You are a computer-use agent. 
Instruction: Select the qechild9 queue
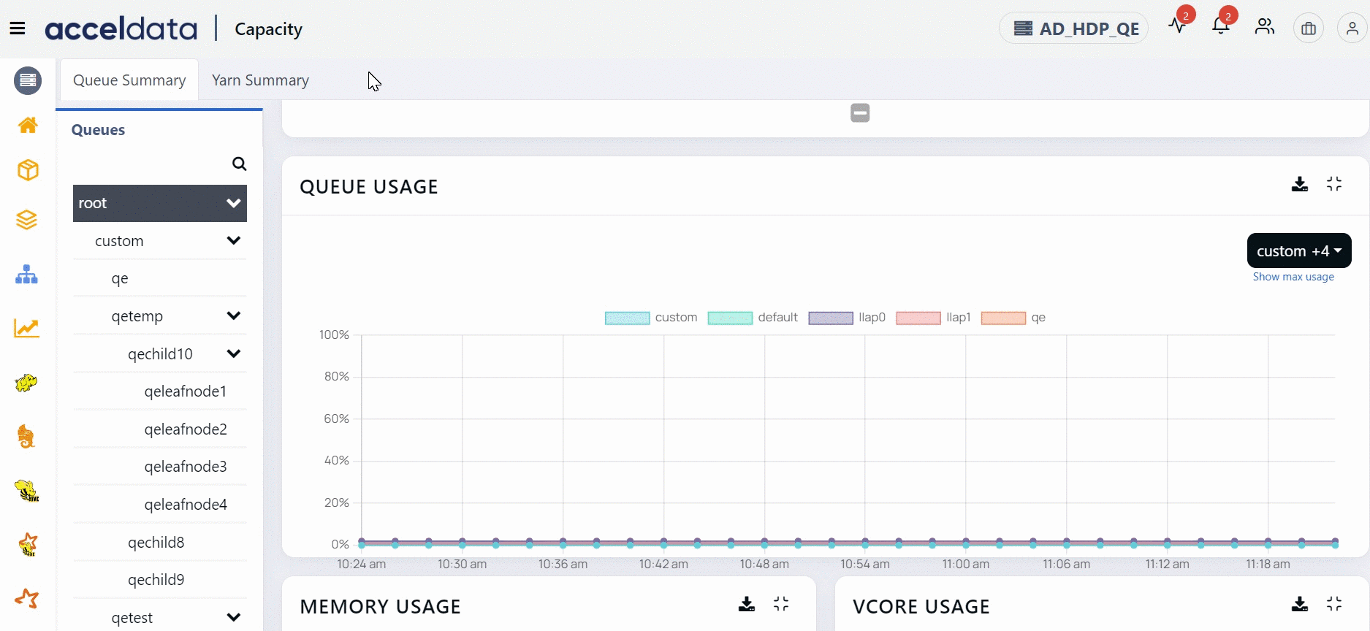coord(156,580)
